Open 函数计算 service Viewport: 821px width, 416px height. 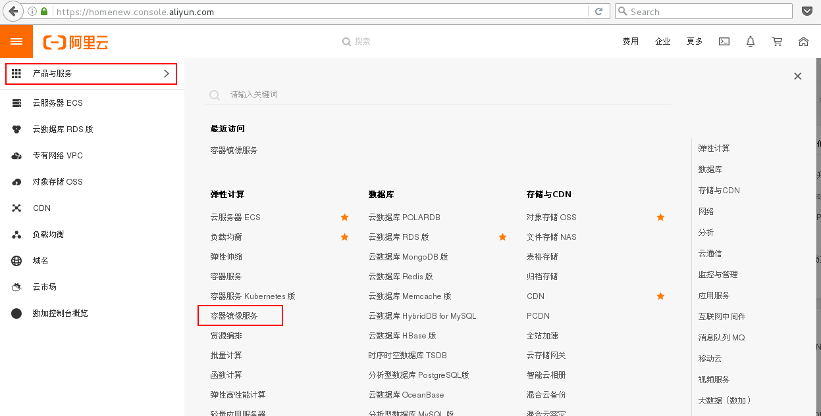coord(226,375)
